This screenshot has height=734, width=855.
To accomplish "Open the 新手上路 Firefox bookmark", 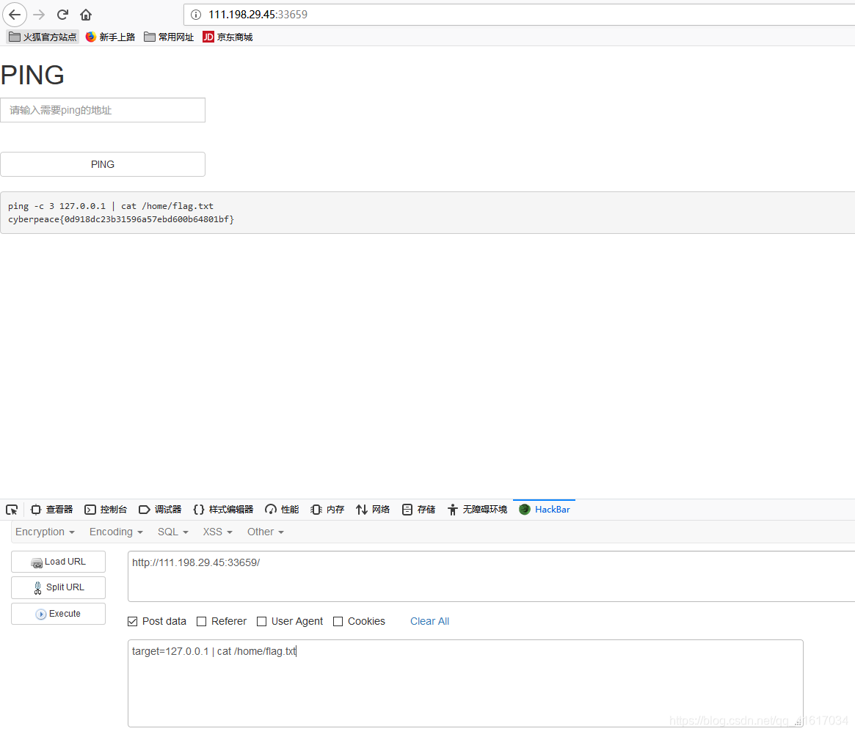I will tap(110, 37).
